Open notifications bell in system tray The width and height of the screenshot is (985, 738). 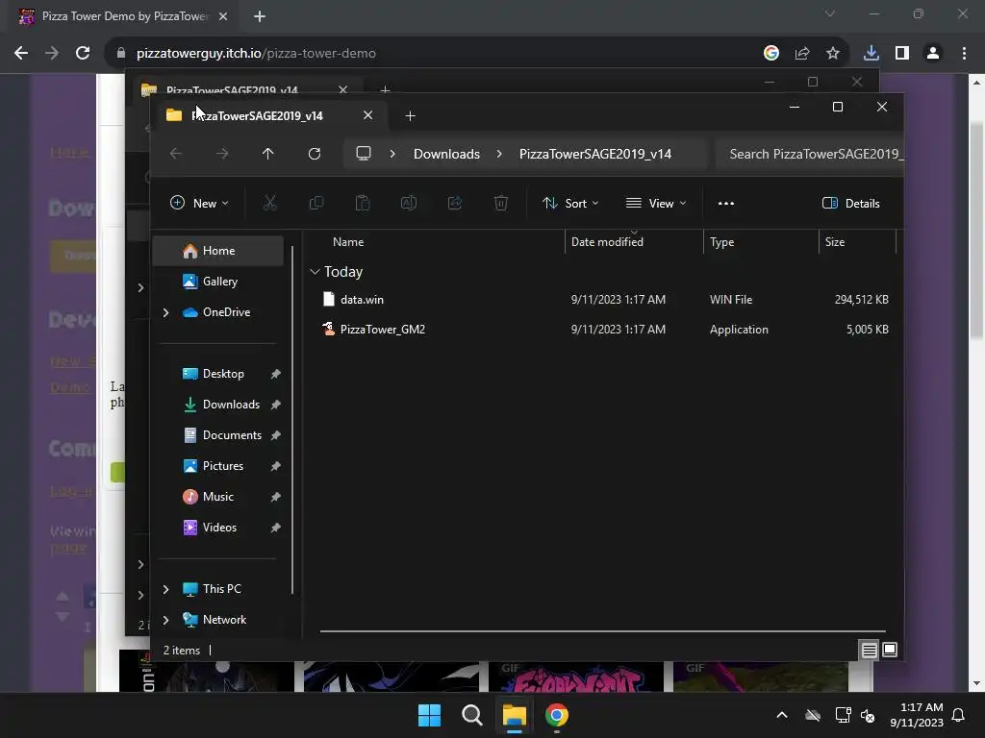958,715
